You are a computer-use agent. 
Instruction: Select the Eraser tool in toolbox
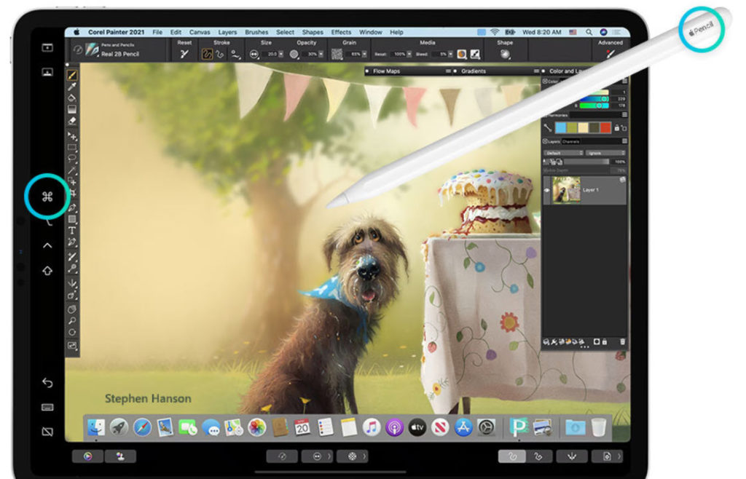pos(72,121)
